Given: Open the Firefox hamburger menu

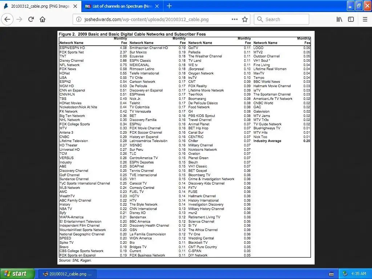Looking at the screenshot, I should [x=365, y=20].
